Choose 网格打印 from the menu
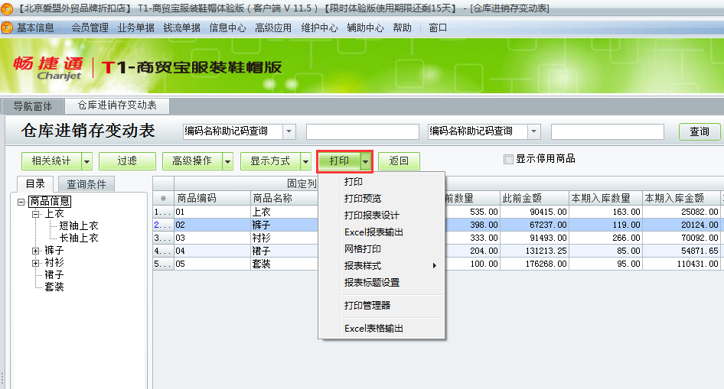The height and width of the screenshot is (389, 724). click(x=381, y=249)
